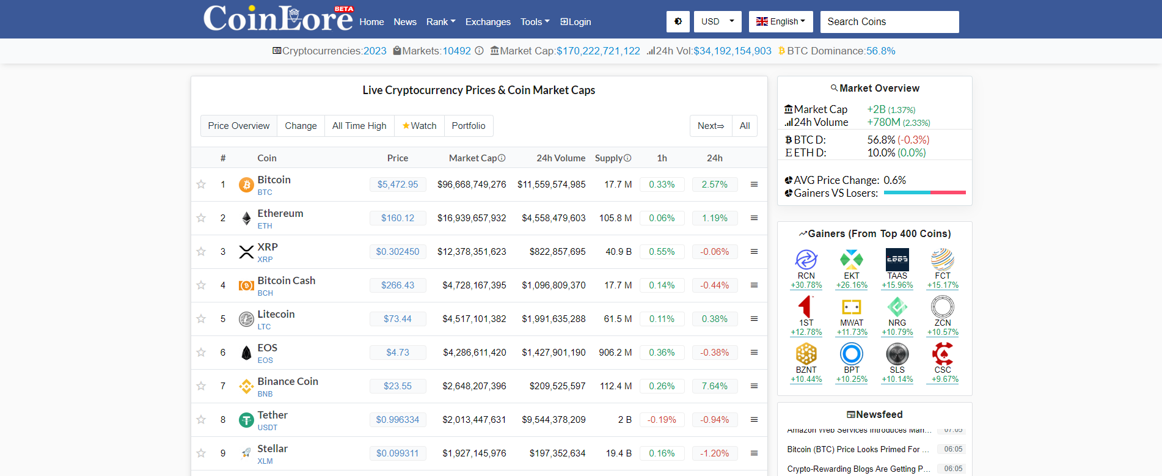Click Bitcoin price $5,472.95
Viewport: 1162px width, 476px height.
(398, 185)
